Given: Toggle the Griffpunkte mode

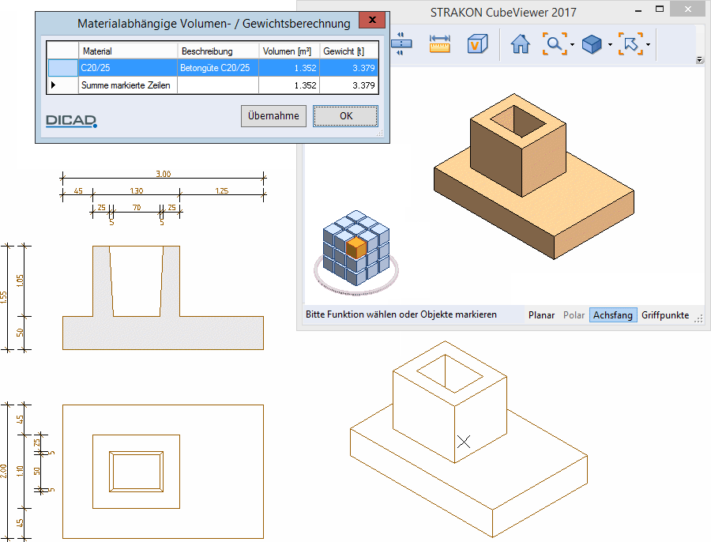Looking at the screenshot, I should (665, 314).
